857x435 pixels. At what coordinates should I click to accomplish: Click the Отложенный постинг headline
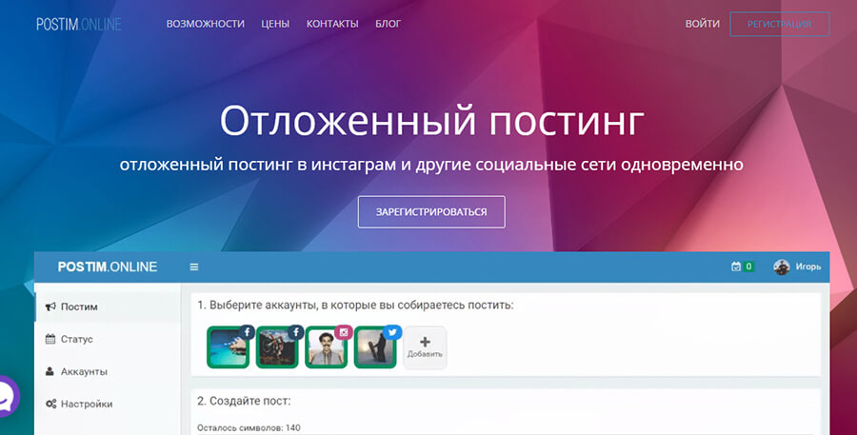431,121
